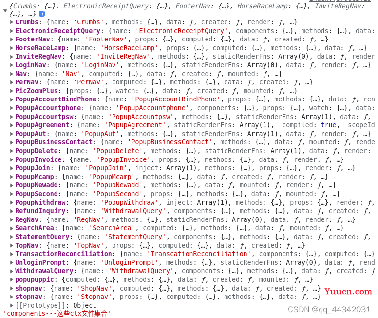Expand the PopupInvoice entry
Viewport: 378px width, 318px height.
(x=12, y=160)
